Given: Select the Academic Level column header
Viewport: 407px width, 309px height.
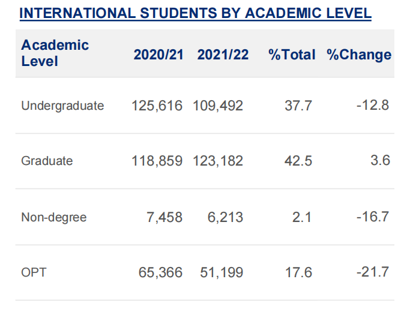Looking at the screenshot, I should pyautogui.click(x=55, y=53).
